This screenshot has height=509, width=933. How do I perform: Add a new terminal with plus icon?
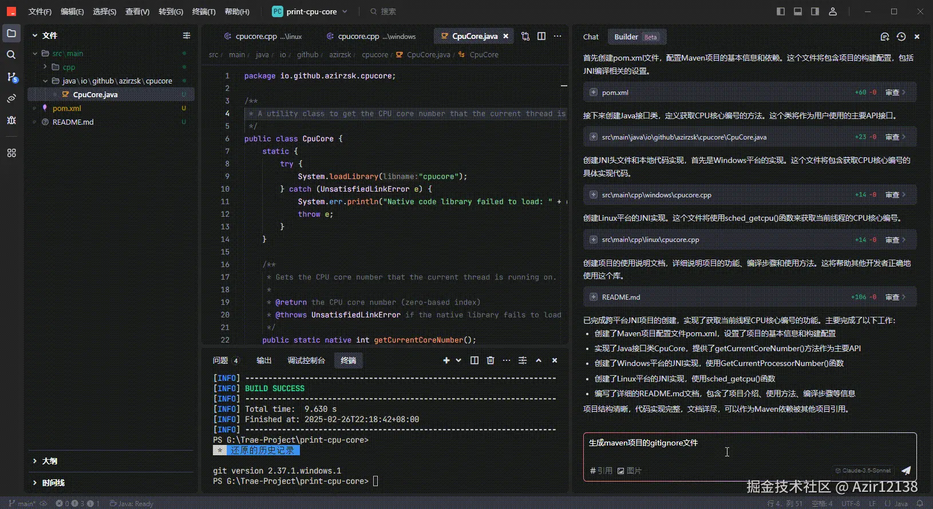coord(446,360)
